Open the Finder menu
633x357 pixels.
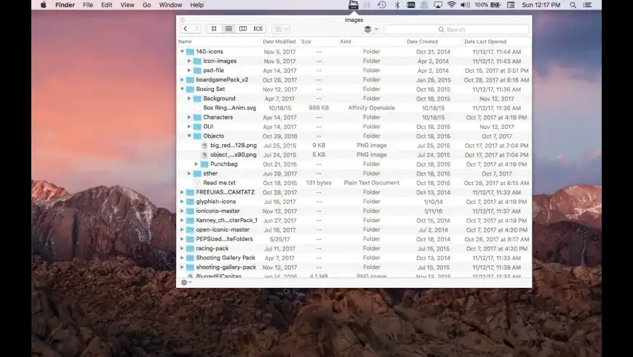[x=65, y=5]
